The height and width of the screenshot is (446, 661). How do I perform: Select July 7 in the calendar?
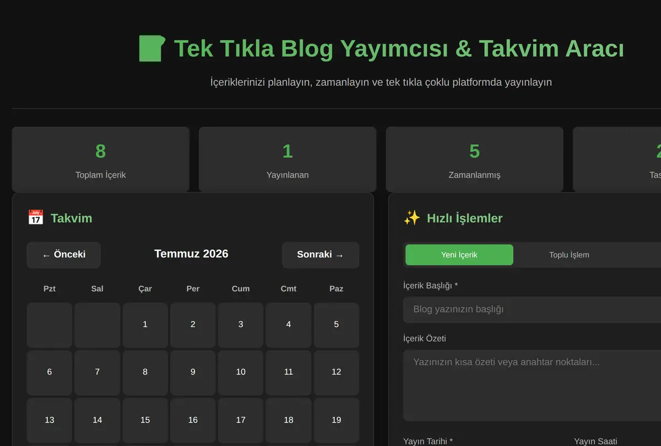point(97,372)
